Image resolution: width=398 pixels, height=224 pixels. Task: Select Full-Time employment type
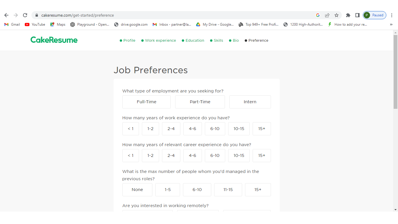click(x=147, y=102)
